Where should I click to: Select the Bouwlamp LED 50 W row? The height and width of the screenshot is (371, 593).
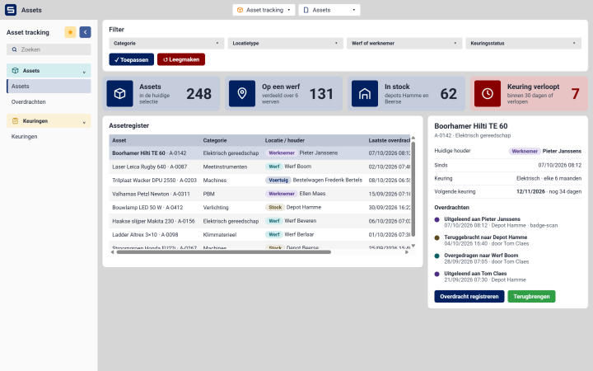click(x=259, y=208)
